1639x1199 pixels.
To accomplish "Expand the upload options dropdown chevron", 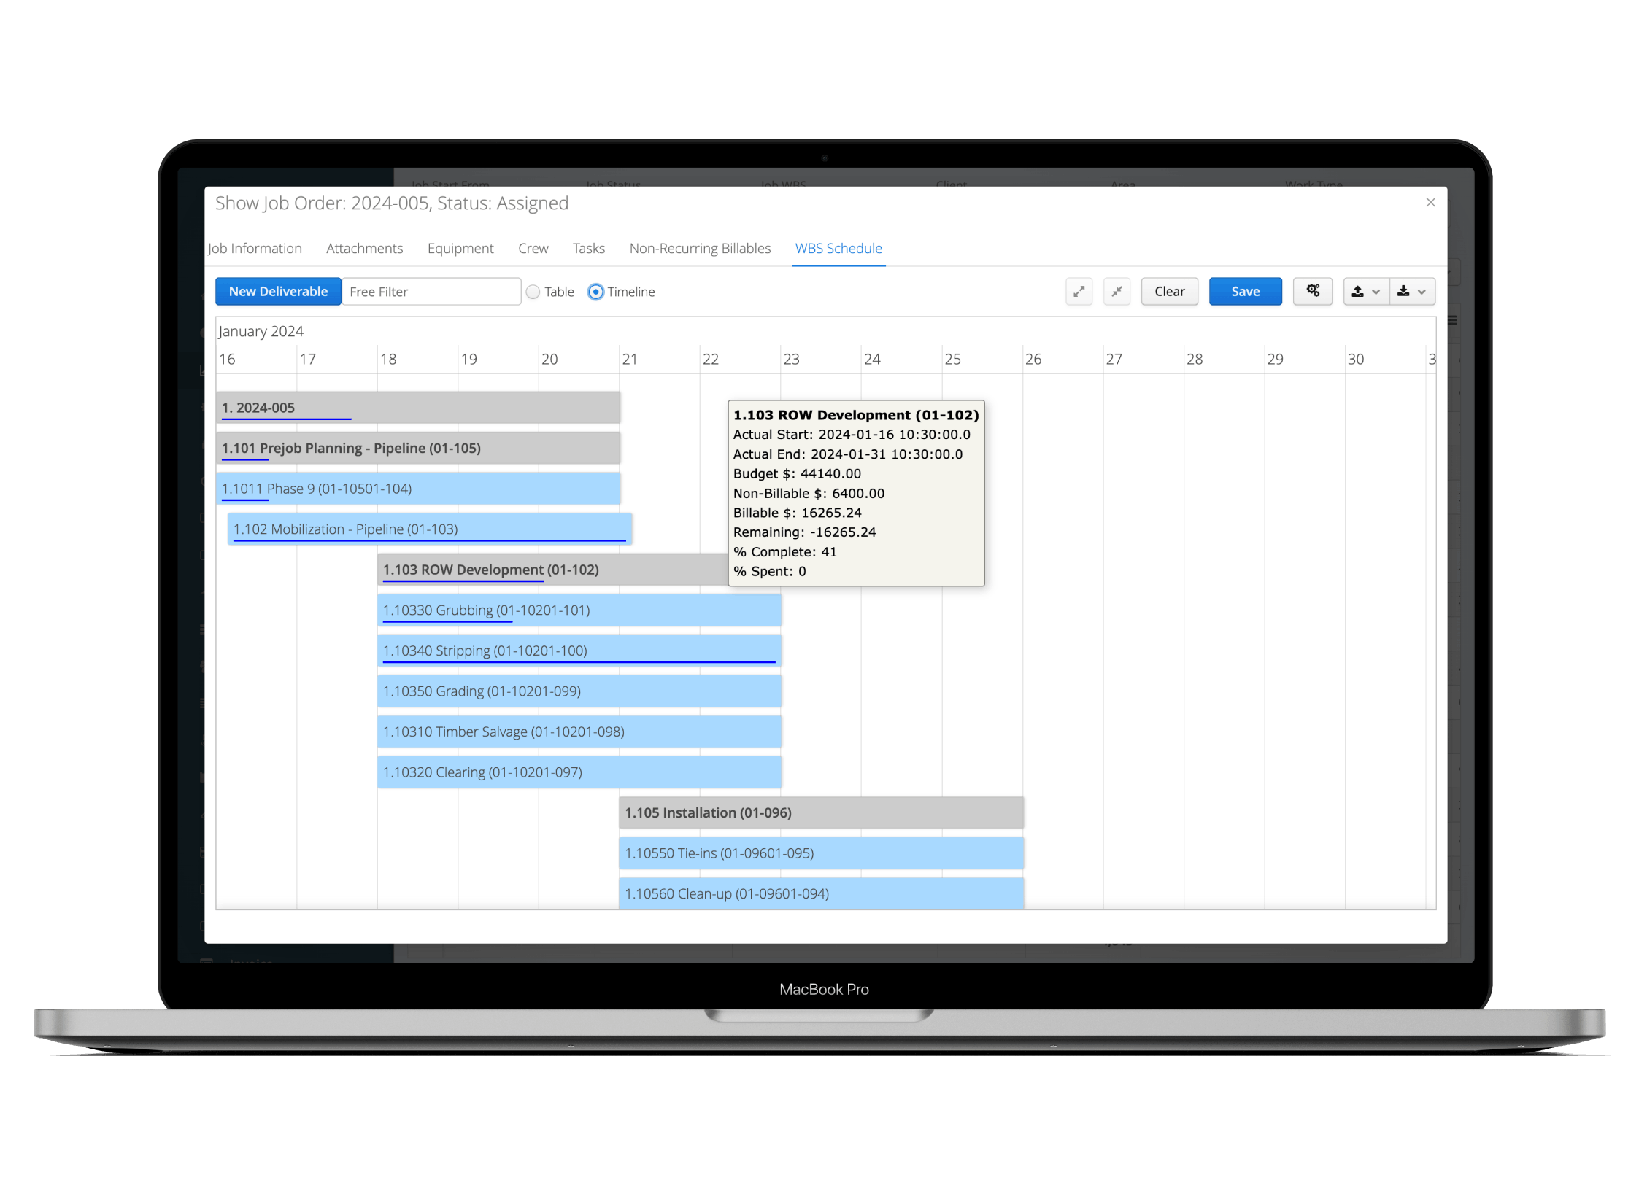I will (1376, 292).
